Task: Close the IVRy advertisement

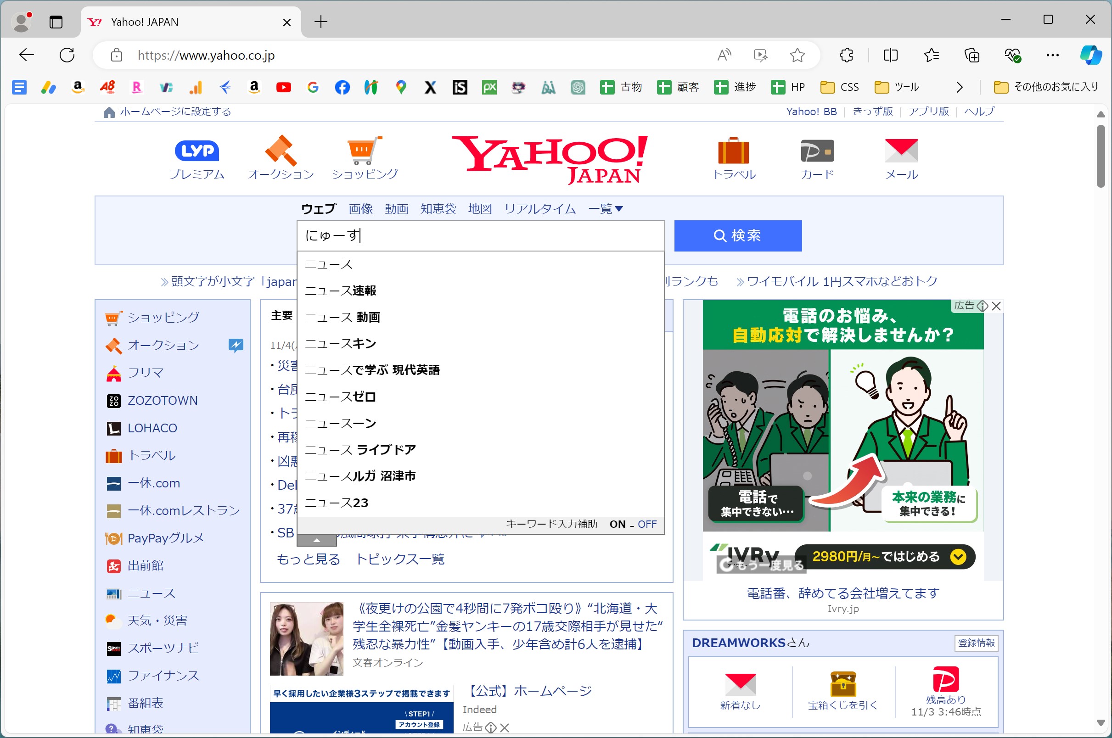Action: (x=997, y=306)
